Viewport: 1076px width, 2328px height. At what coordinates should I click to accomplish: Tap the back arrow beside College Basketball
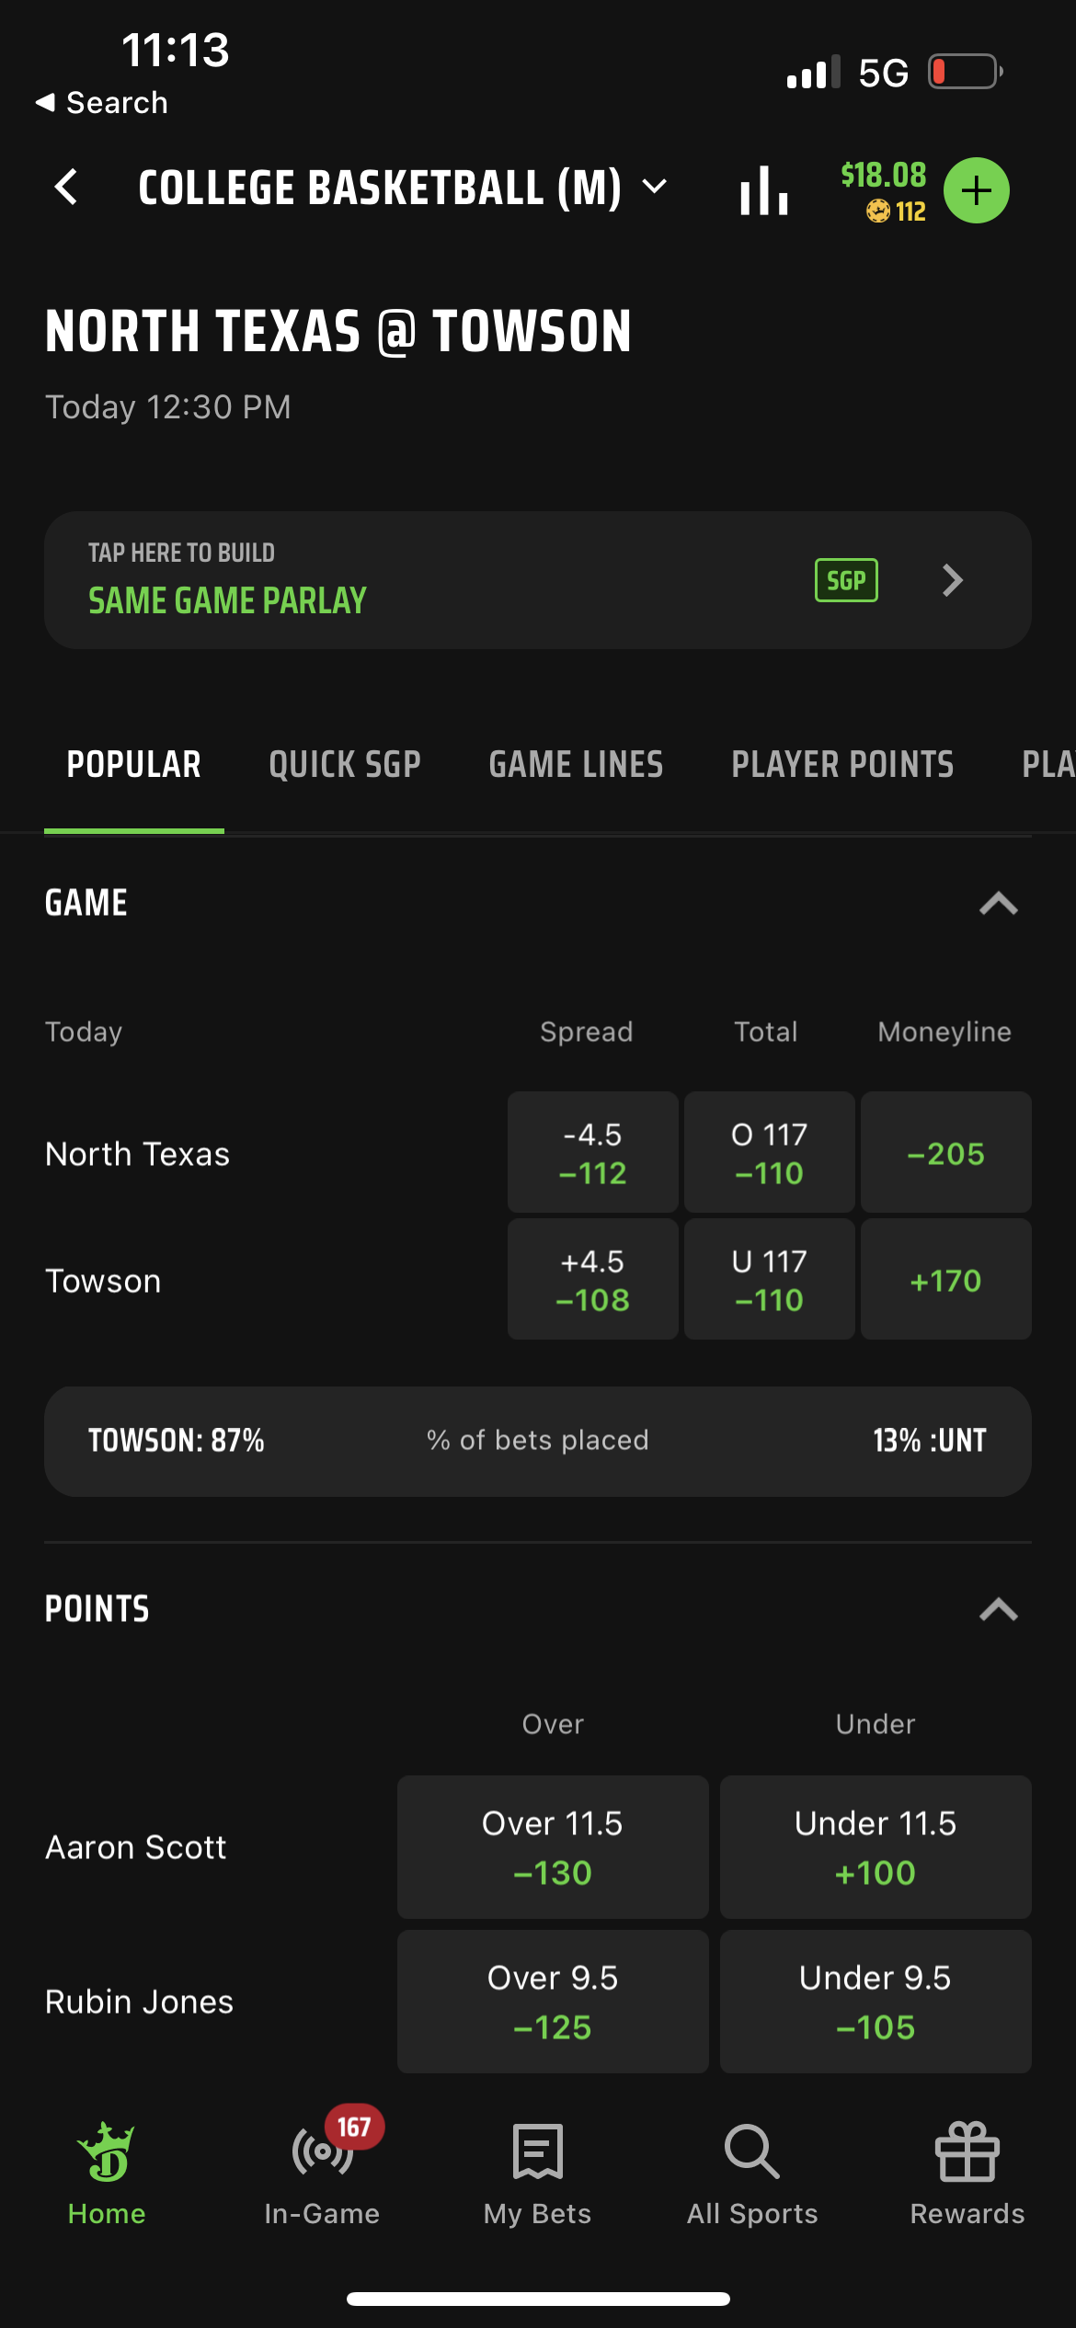coord(66,188)
